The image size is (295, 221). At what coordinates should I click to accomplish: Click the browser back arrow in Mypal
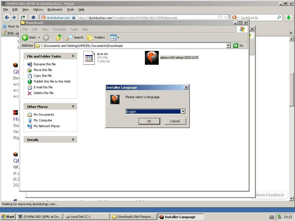7,18
